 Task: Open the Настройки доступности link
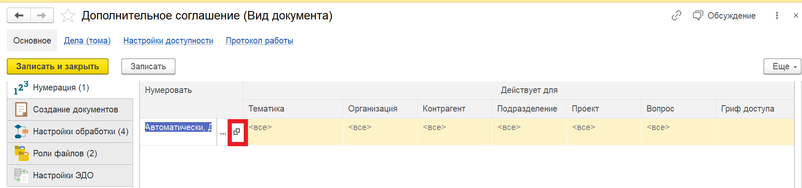[x=168, y=41]
